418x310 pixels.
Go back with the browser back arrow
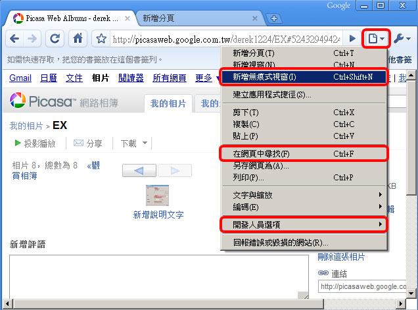(14, 39)
